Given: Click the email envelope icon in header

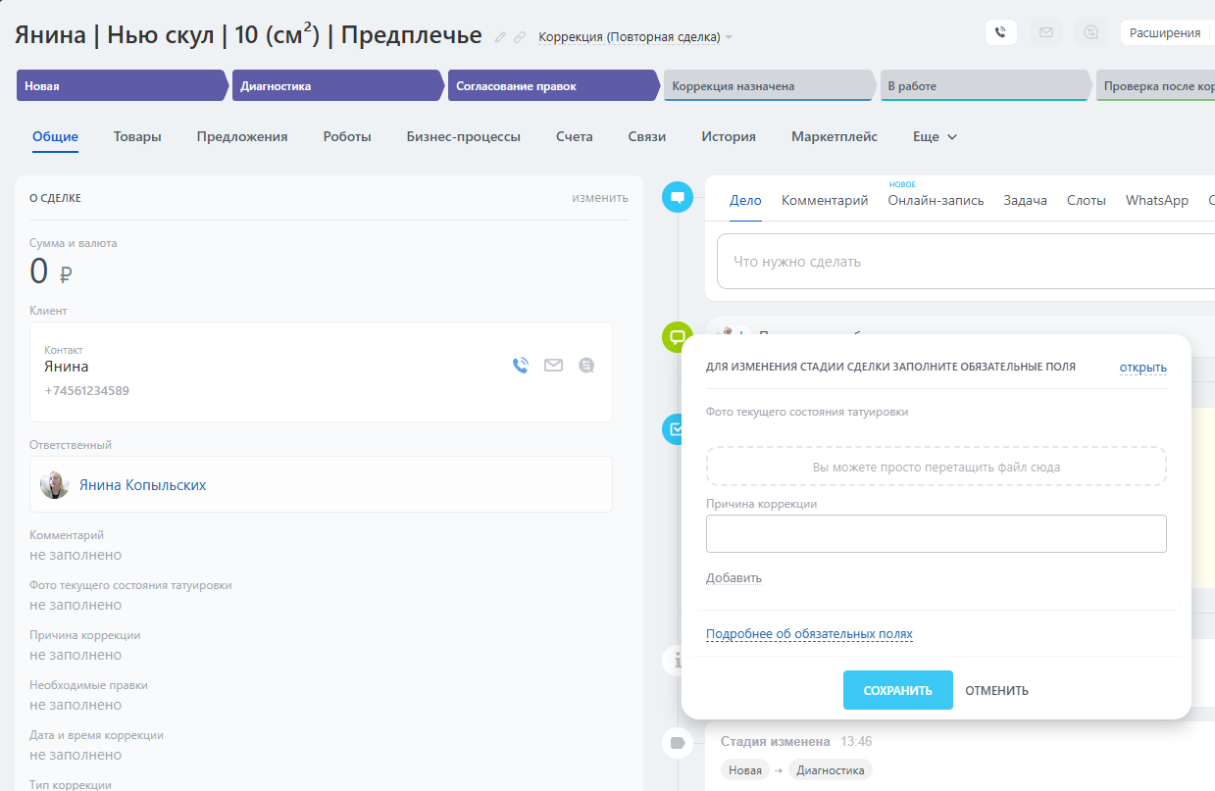Looking at the screenshot, I should 1046,32.
